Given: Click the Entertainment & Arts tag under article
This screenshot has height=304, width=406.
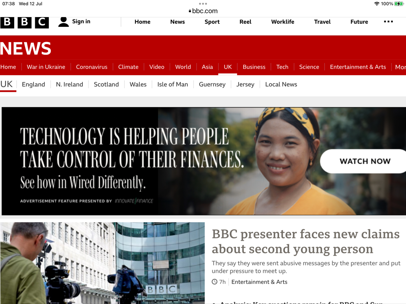Looking at the screenshot, I should [x=259, y=282].
